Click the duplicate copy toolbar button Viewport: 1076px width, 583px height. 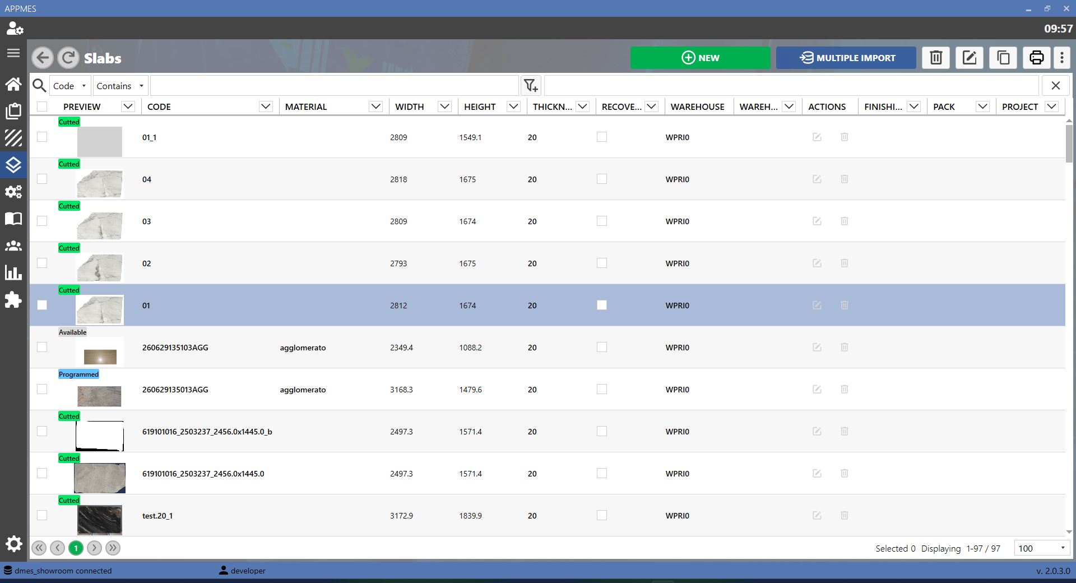coord(1003,58)
